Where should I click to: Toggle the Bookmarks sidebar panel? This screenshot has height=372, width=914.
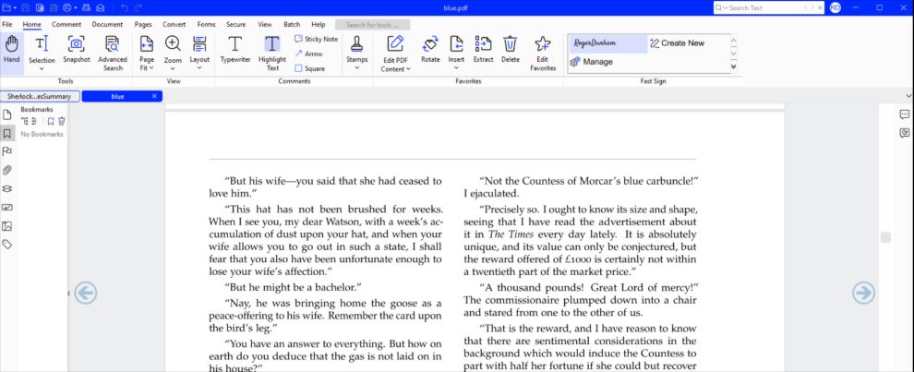(x=7, y=134)
